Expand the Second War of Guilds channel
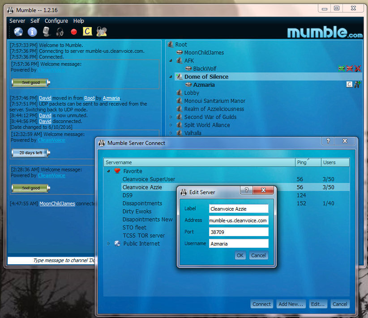Screen dimensions: 368x318 [171, 117]
